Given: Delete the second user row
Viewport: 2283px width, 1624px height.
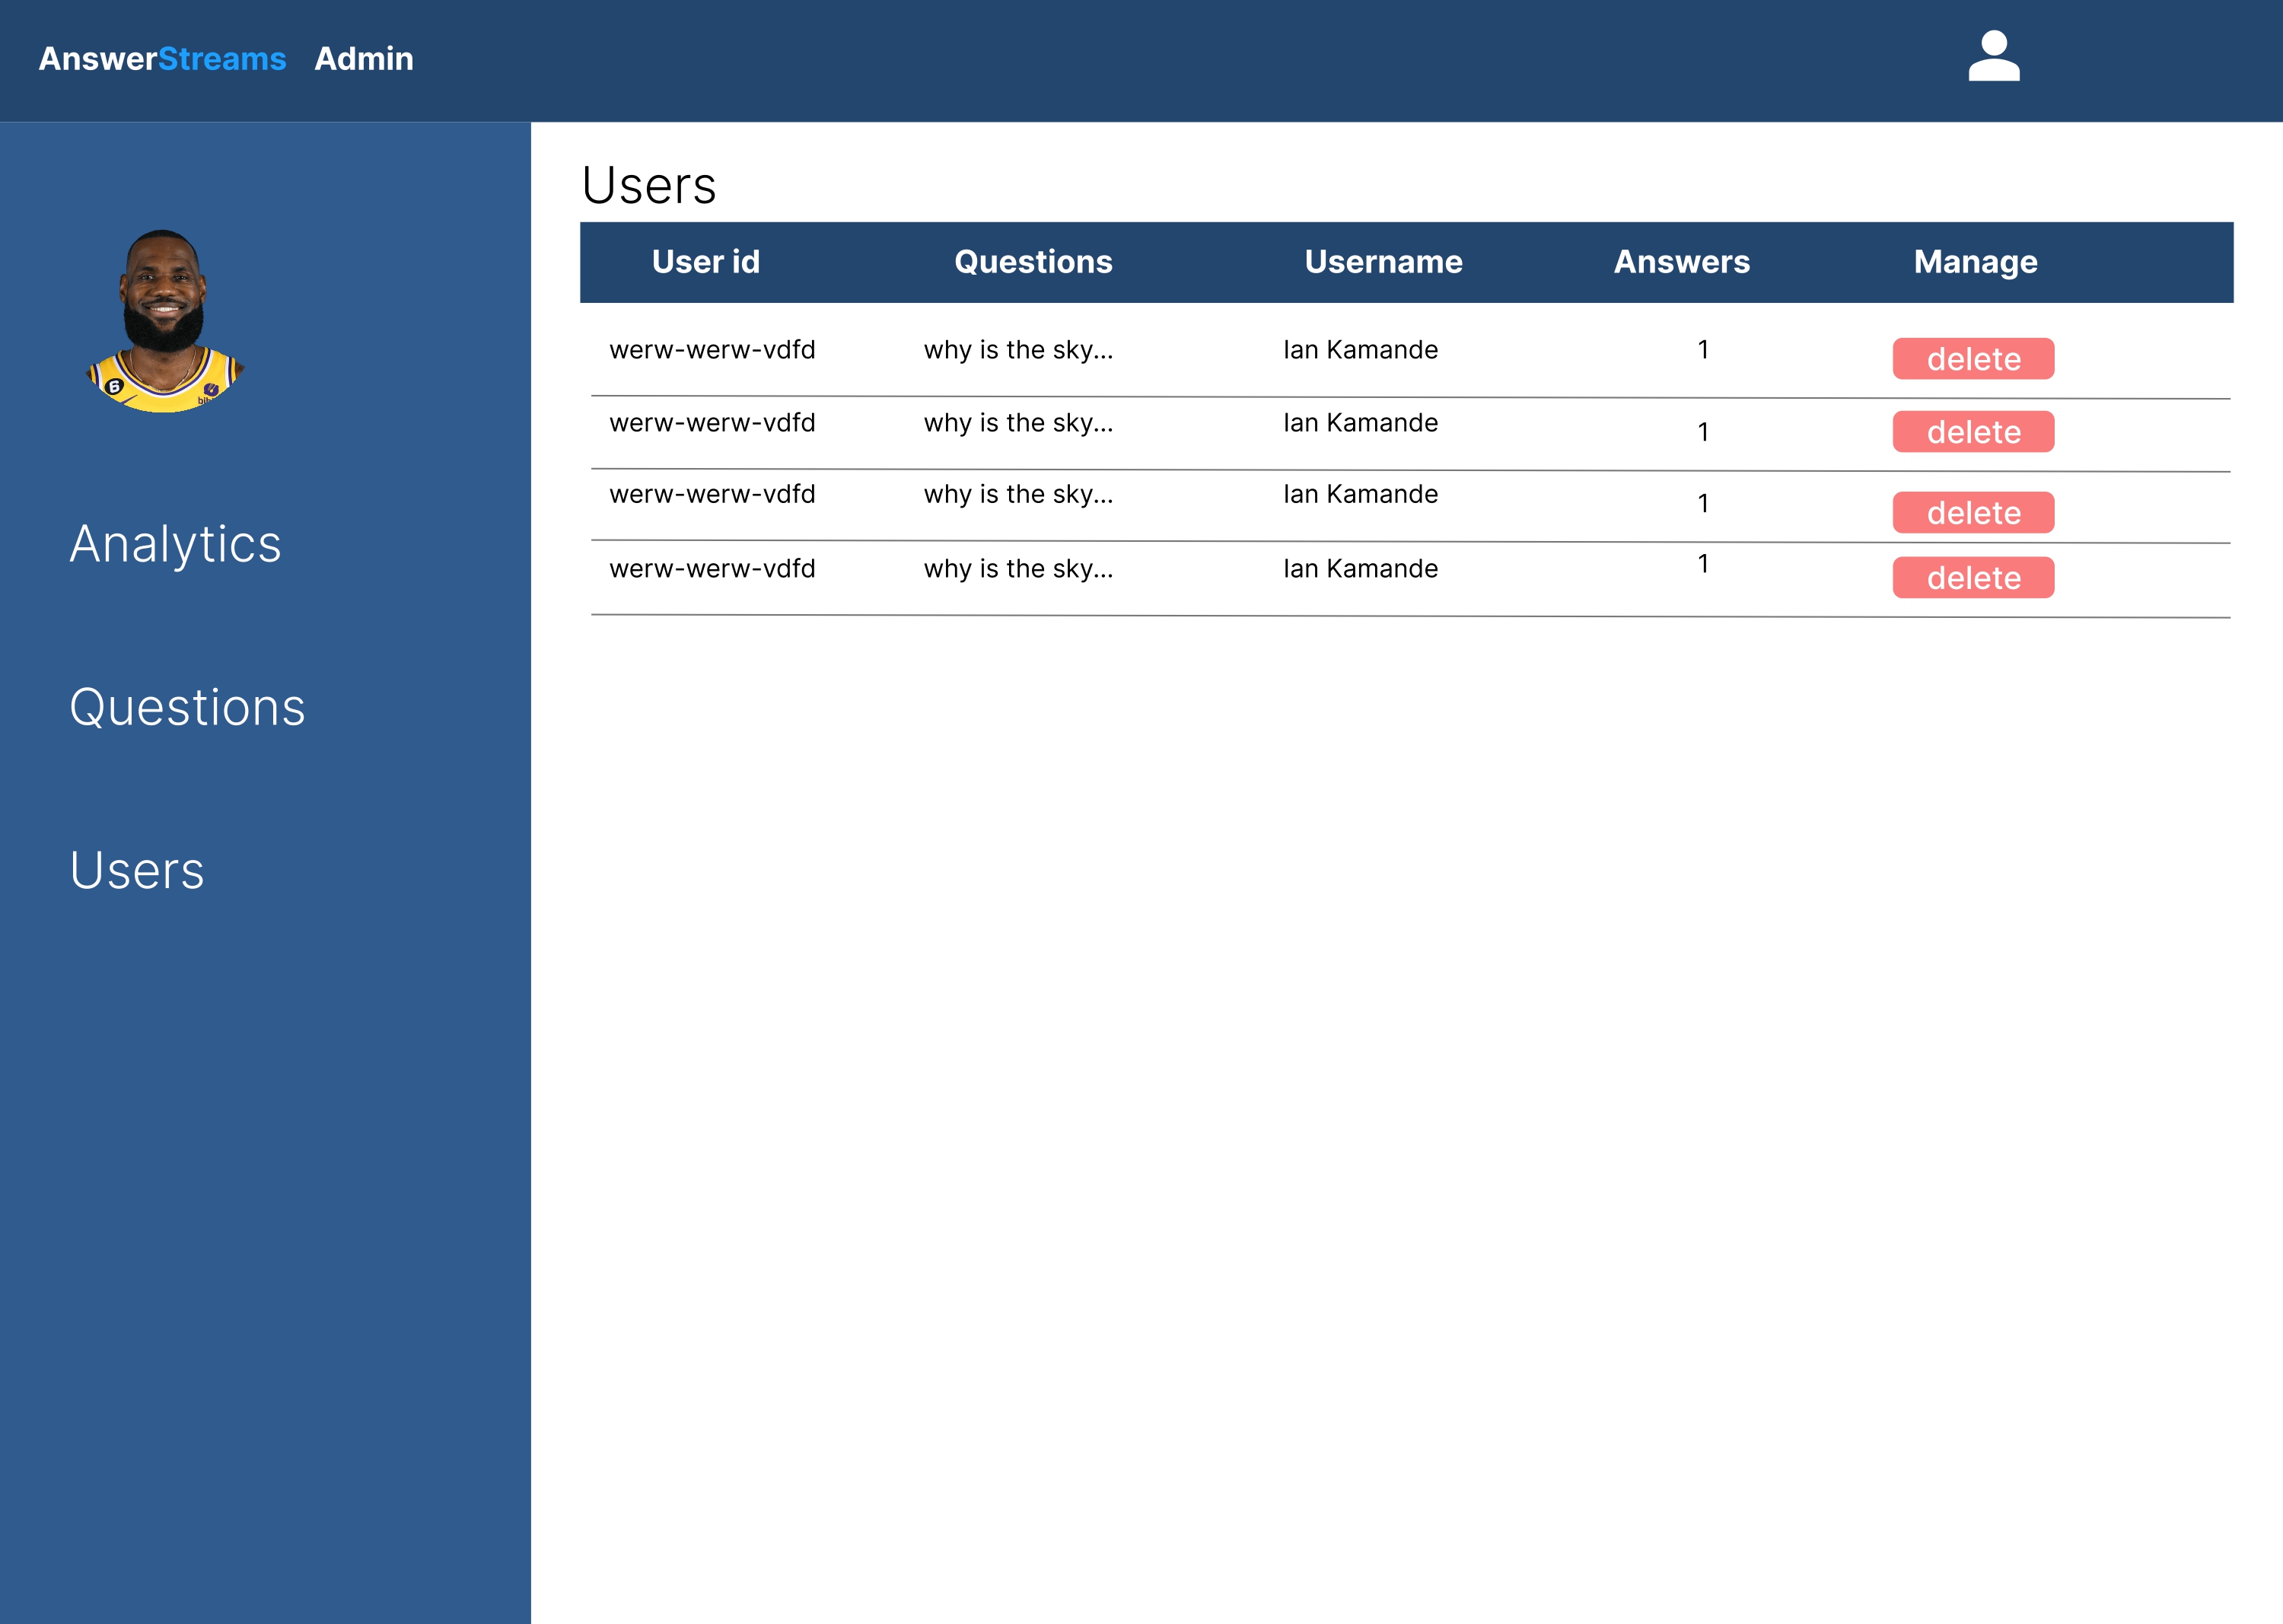Looking at the screenshot, I should 1972,431.
